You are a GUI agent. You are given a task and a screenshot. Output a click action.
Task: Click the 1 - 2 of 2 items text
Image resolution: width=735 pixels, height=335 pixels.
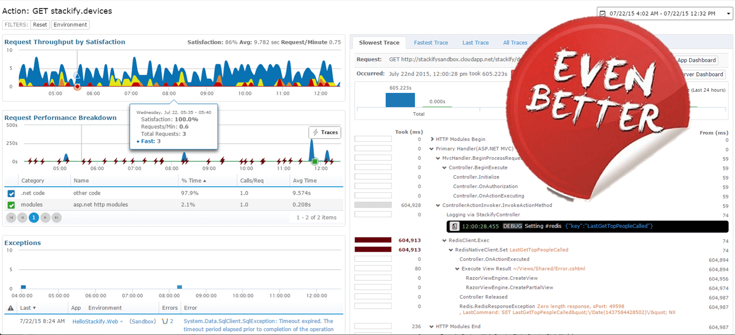click(317, 217)
